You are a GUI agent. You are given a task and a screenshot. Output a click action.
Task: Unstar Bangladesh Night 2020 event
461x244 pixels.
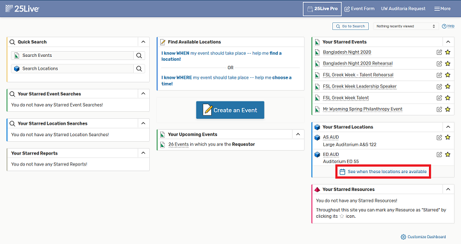[x=448, y=52]
